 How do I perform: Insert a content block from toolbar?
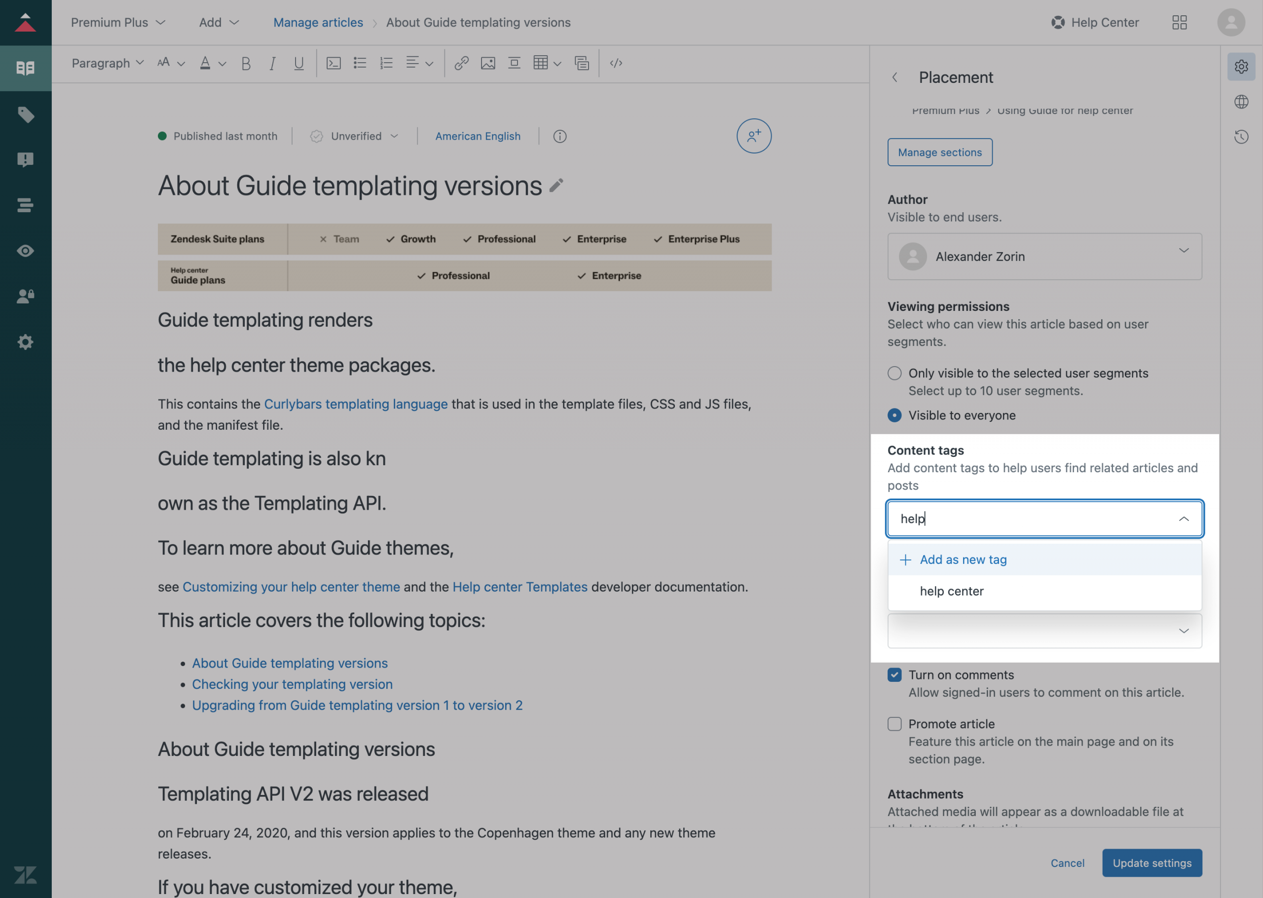[582, 63]
